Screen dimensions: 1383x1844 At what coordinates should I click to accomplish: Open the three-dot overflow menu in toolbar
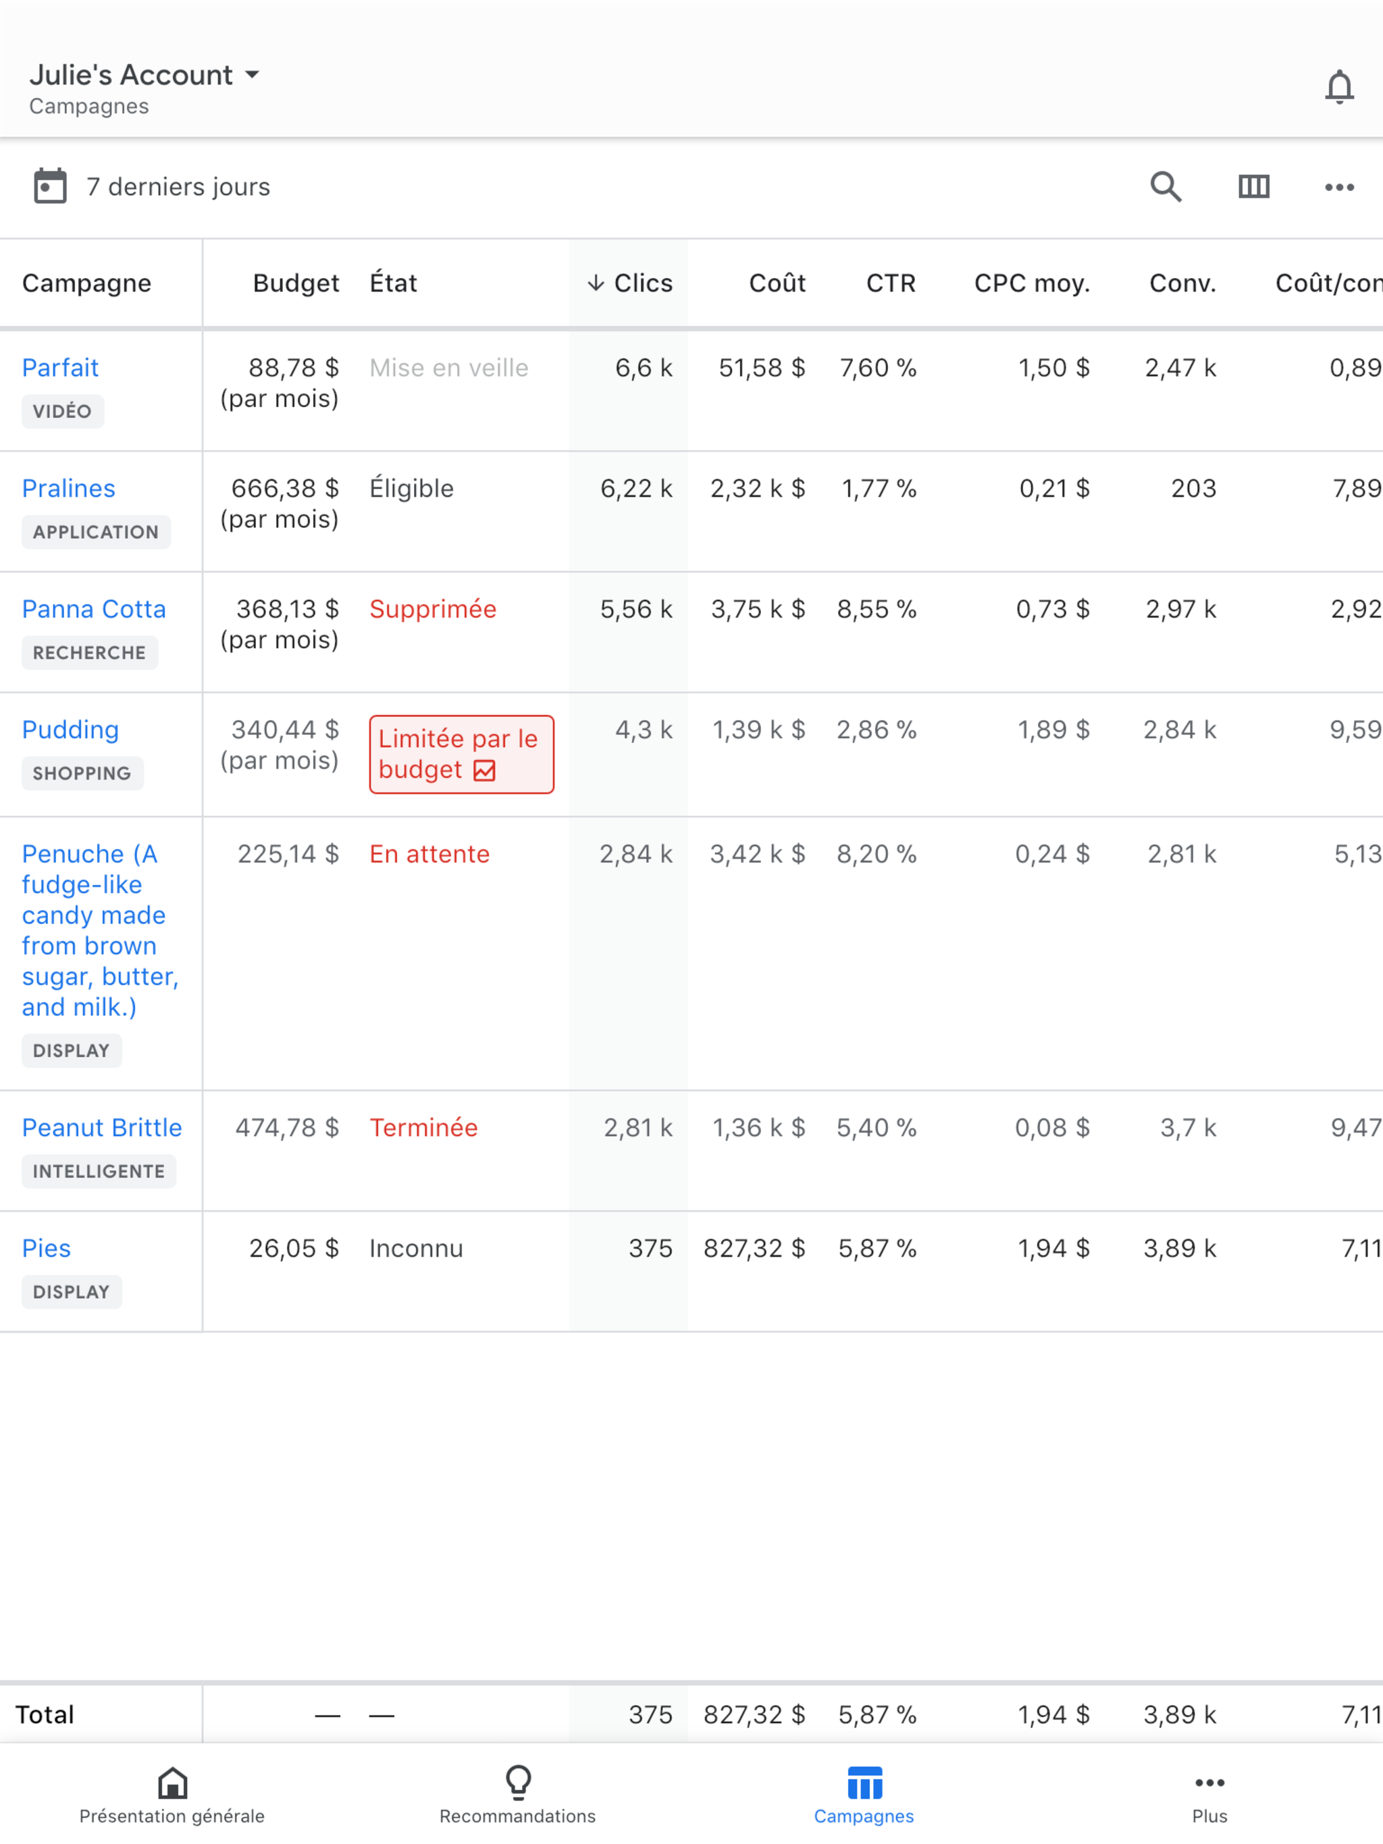1339,187
